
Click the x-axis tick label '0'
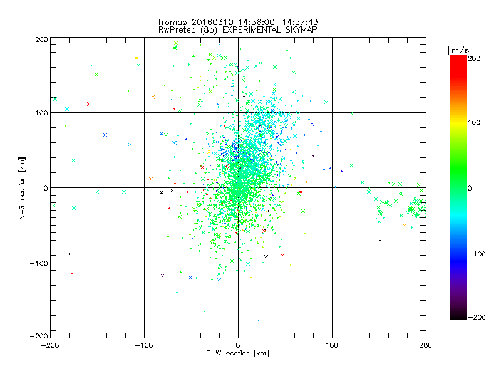(x=238, y=345)
